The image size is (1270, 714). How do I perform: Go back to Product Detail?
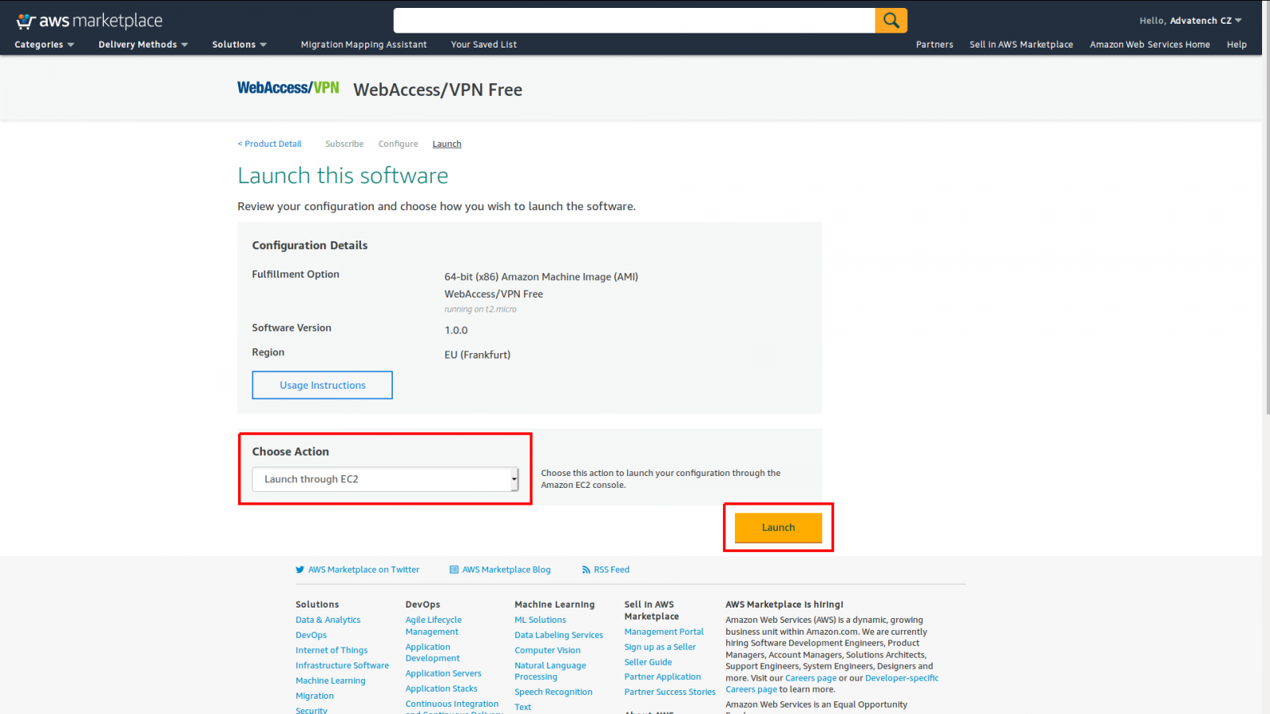[270, 144]
